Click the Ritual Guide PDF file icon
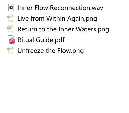The height and width of the screenshot is (113, 129). tap(11, 40)
